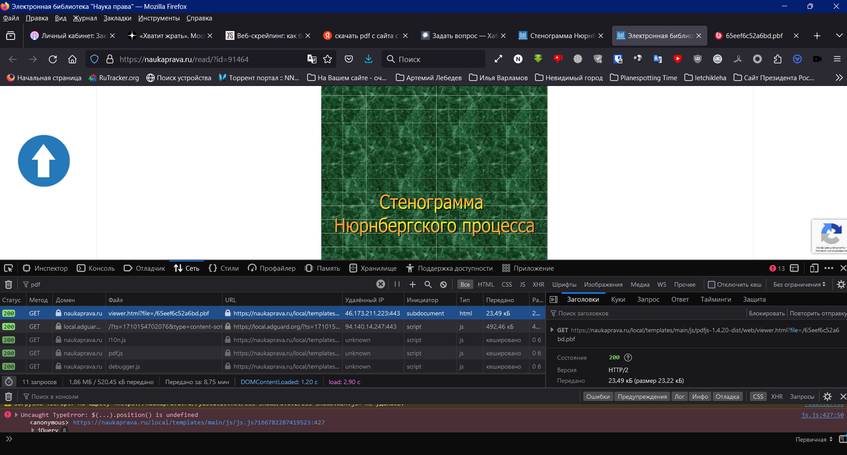The width and height of the screenshot is (847, 455).
Task: Bookmark this page with star icon
Action: [x=328, y=59]
